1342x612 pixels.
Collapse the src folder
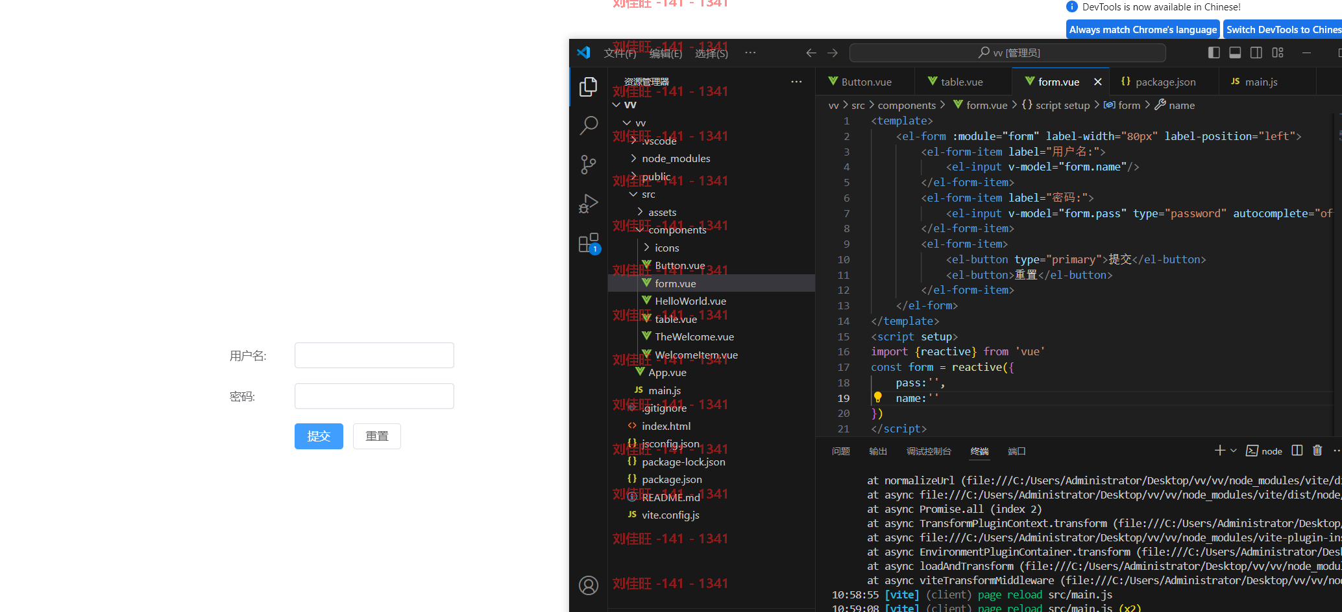click(x=711, y=194)
